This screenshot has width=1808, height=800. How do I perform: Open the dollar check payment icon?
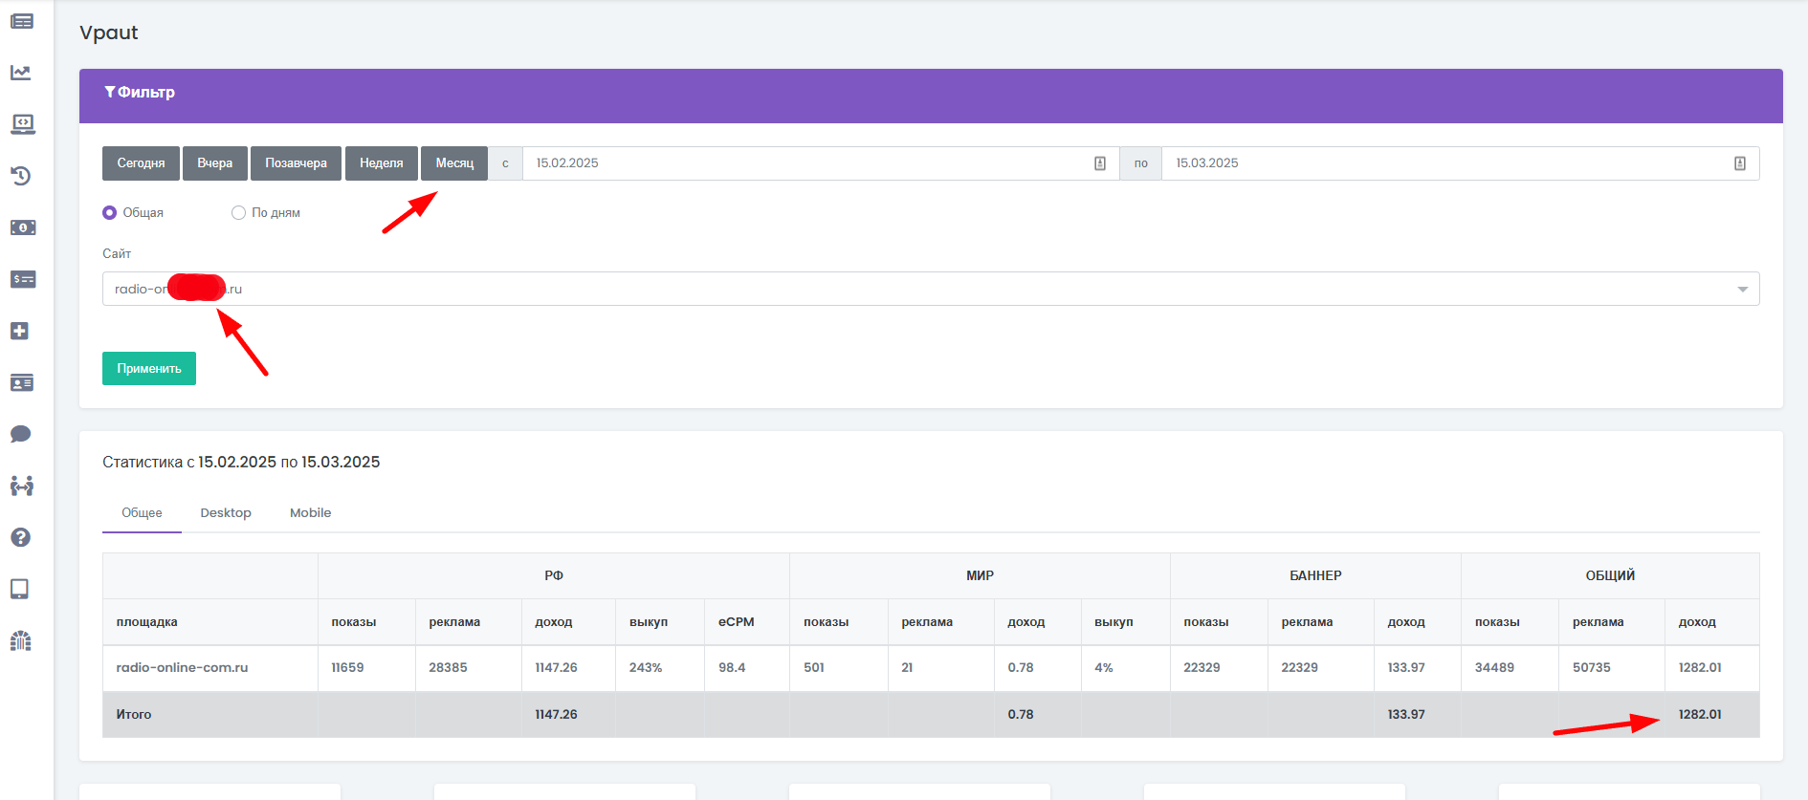[22, 279]
